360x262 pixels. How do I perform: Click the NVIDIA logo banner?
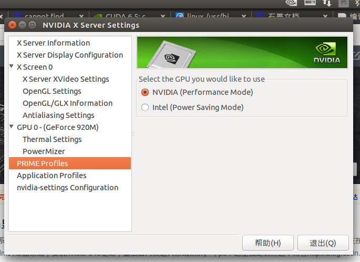point(242,52)
